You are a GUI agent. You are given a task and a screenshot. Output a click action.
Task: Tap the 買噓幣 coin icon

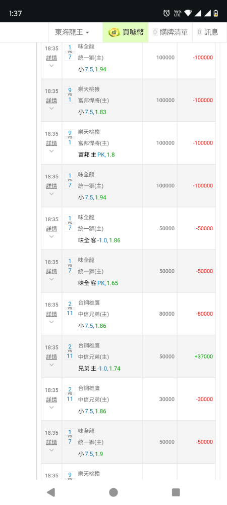114,32
